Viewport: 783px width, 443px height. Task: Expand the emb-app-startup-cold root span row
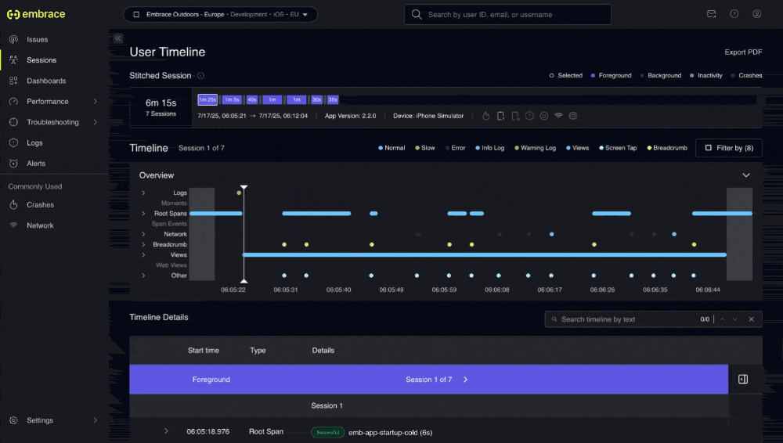166,431
